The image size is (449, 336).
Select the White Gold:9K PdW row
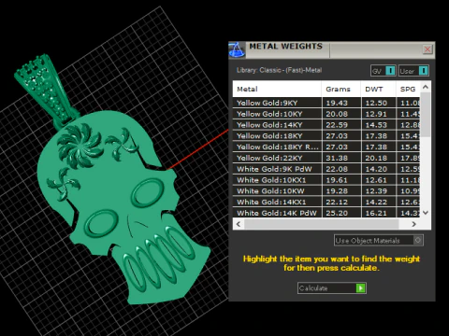(326, 169)
